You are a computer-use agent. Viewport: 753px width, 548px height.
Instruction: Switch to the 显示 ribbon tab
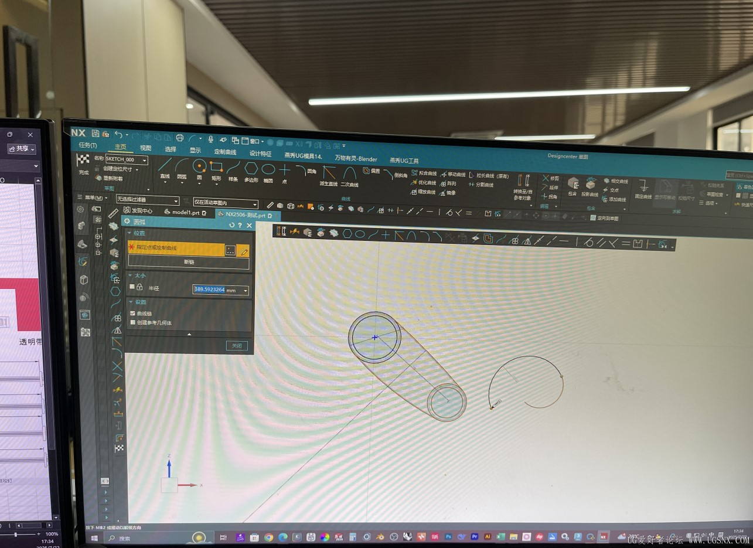(195, 151)
